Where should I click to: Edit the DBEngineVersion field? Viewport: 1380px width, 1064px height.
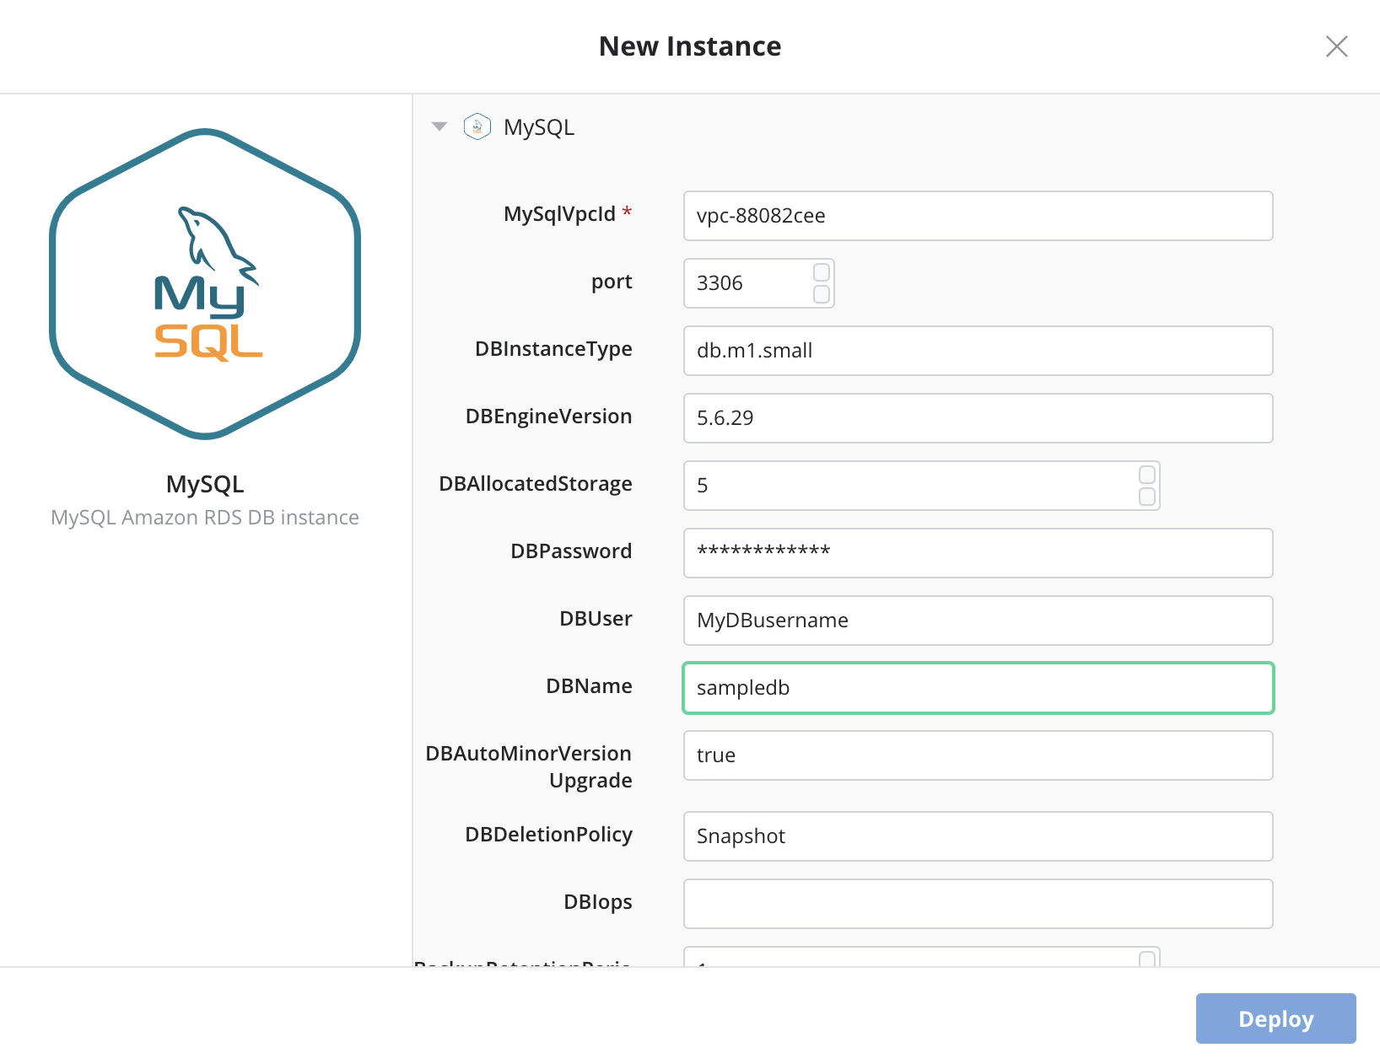[978, 418]
